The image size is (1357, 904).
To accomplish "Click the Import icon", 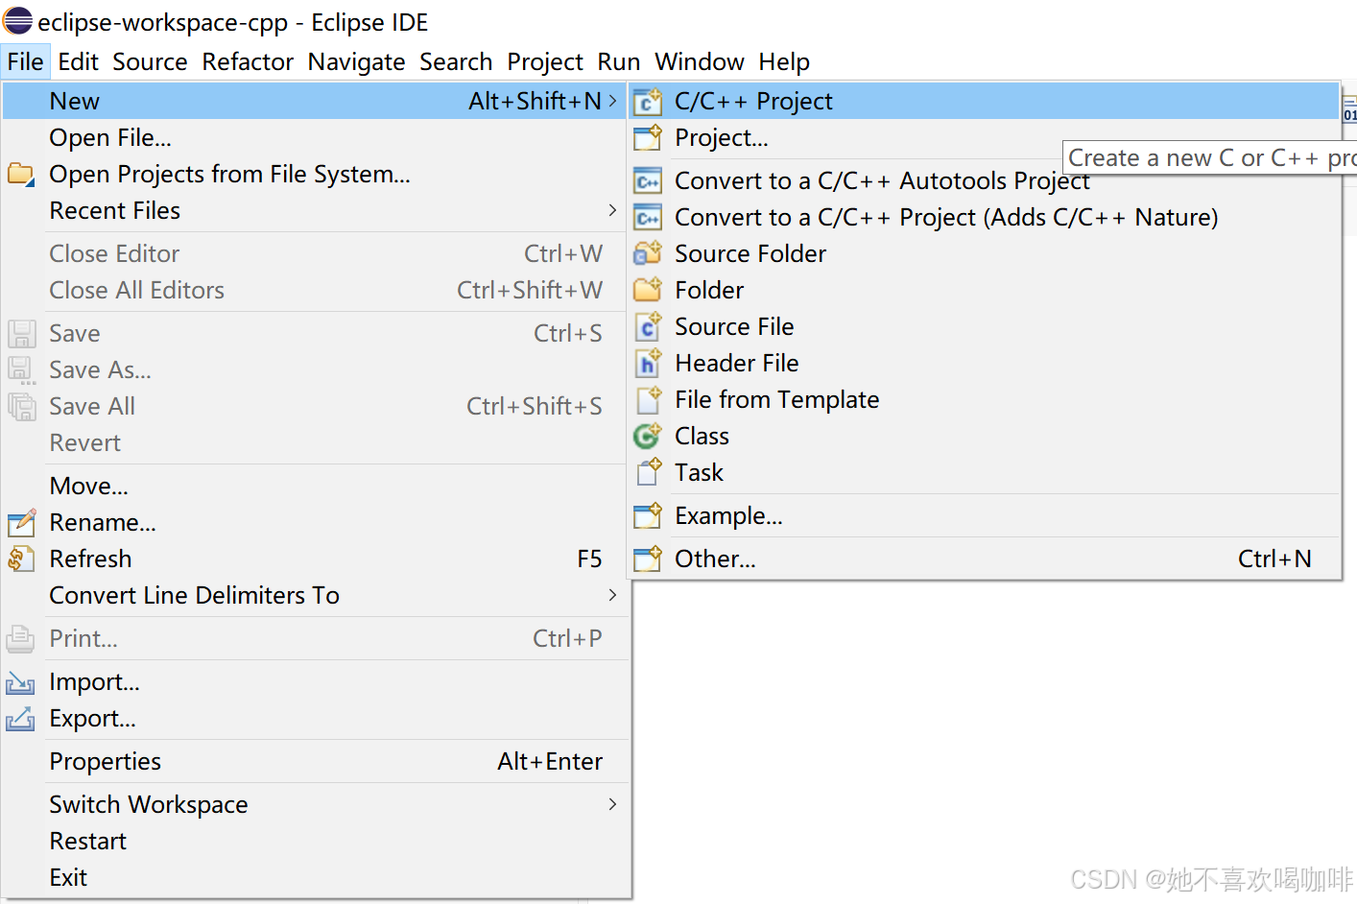I will 21,682.
